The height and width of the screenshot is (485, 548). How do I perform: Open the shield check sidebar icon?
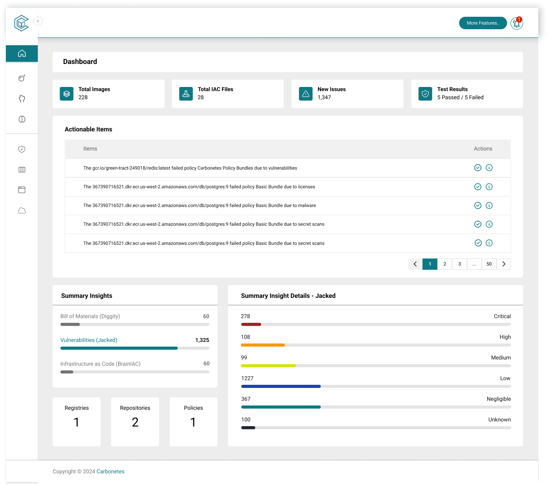(22, 149)
